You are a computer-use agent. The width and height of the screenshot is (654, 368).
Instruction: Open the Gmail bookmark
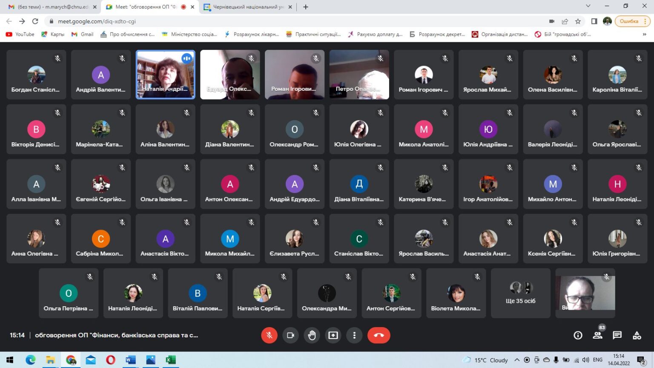[83, 34]
